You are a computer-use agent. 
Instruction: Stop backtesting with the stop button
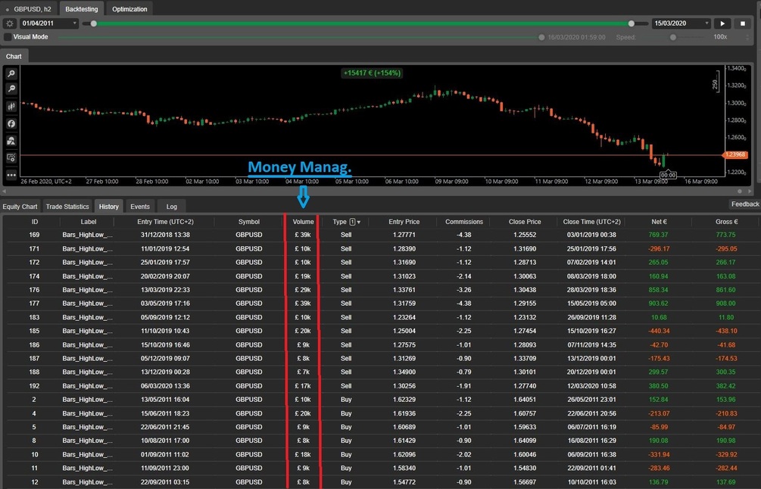(743, 23)
